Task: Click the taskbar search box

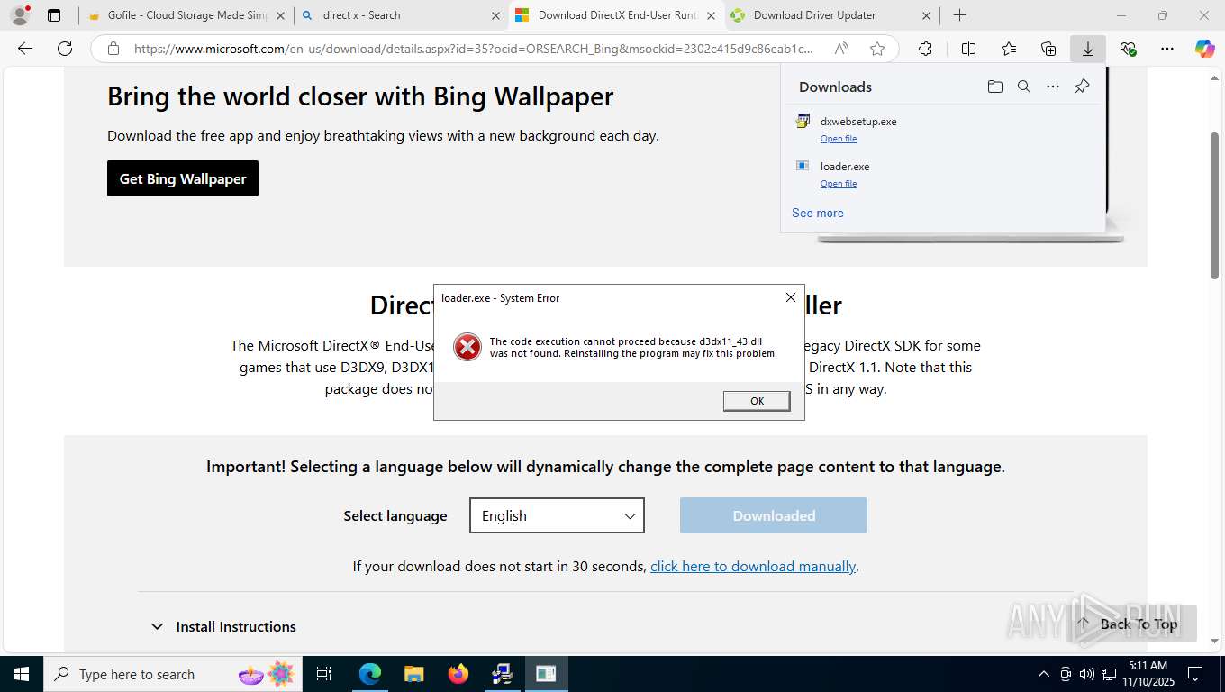Action: point(171,674)
